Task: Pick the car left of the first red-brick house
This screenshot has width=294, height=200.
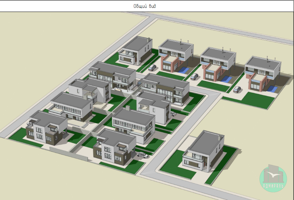Action: tap(152, 67)
